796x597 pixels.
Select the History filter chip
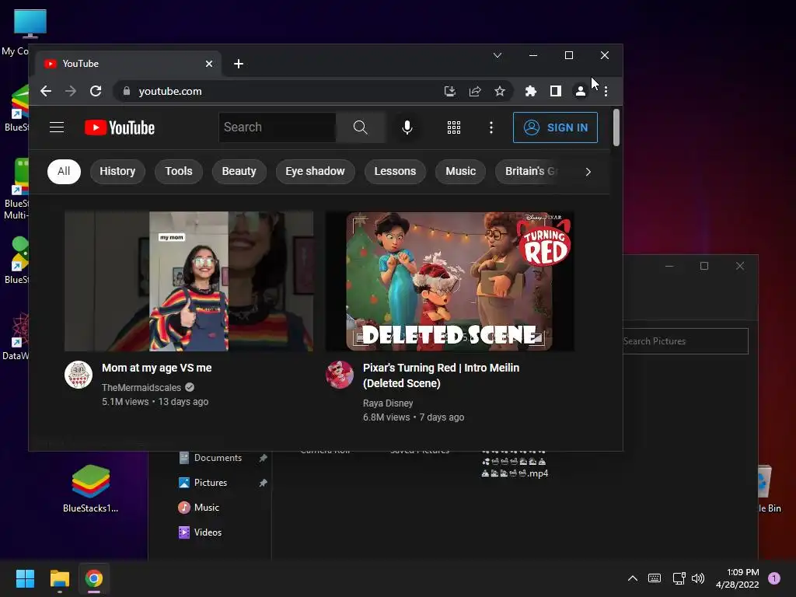117,172
